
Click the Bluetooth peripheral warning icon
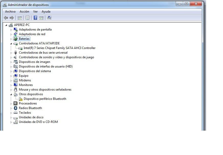pyautogui.click(x=21, y=99)
